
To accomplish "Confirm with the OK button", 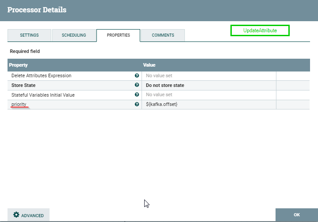I will (297, 214).
